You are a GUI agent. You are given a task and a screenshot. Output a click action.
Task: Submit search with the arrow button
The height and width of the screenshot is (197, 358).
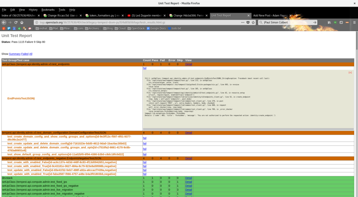coord(315,22)
